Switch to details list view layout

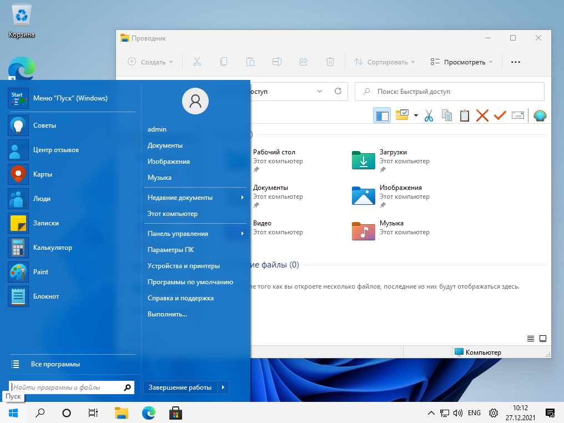[x=531, y=338]
